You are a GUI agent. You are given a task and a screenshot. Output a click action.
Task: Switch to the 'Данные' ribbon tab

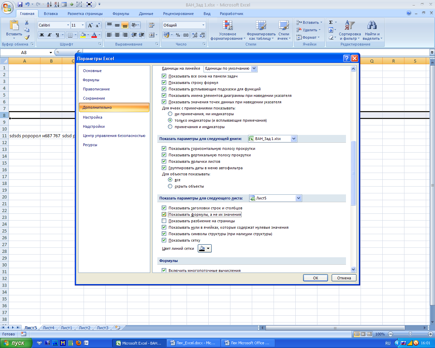click(x=146, y=14)
